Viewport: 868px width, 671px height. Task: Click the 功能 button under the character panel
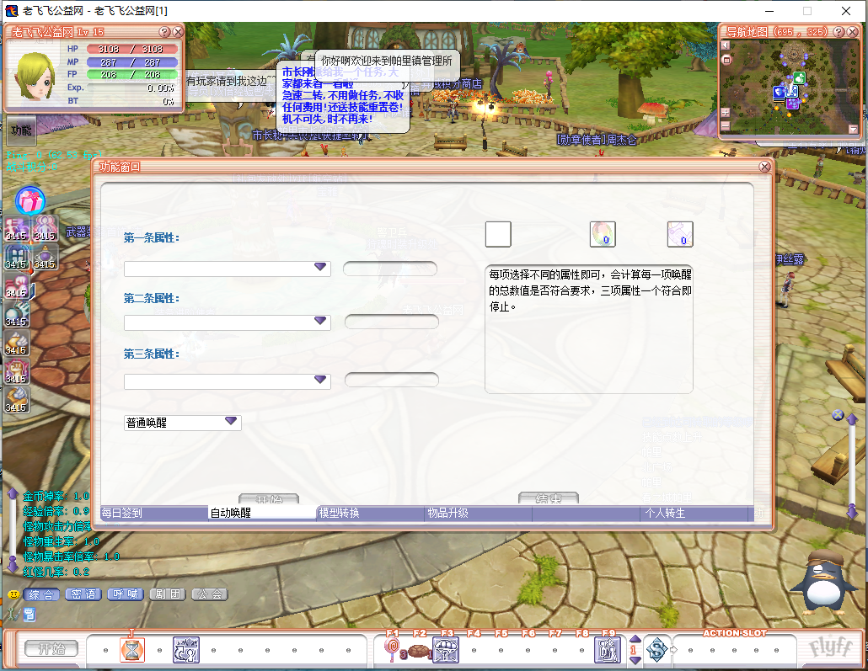click(21, 130)
